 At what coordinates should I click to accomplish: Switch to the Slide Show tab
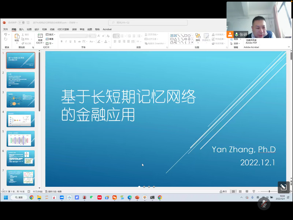point(63,29)
